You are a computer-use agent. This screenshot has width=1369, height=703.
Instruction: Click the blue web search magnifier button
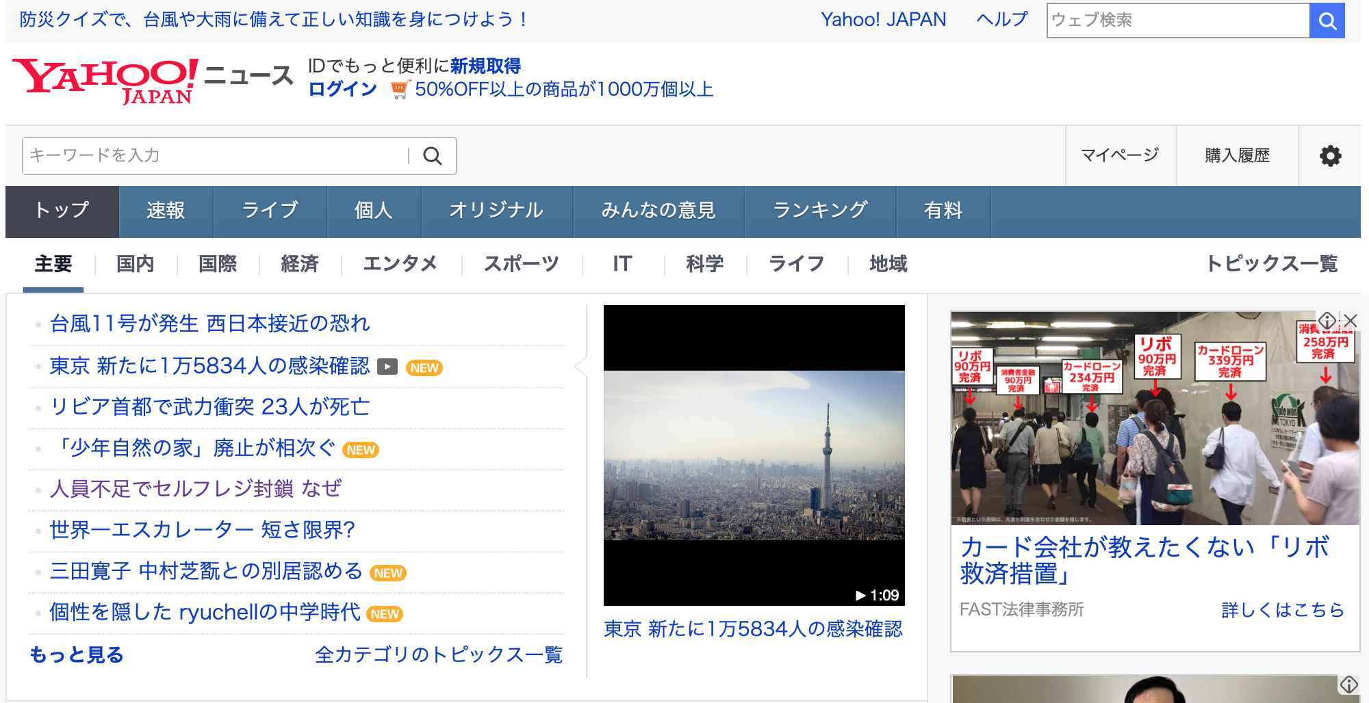click(1327, 21)
